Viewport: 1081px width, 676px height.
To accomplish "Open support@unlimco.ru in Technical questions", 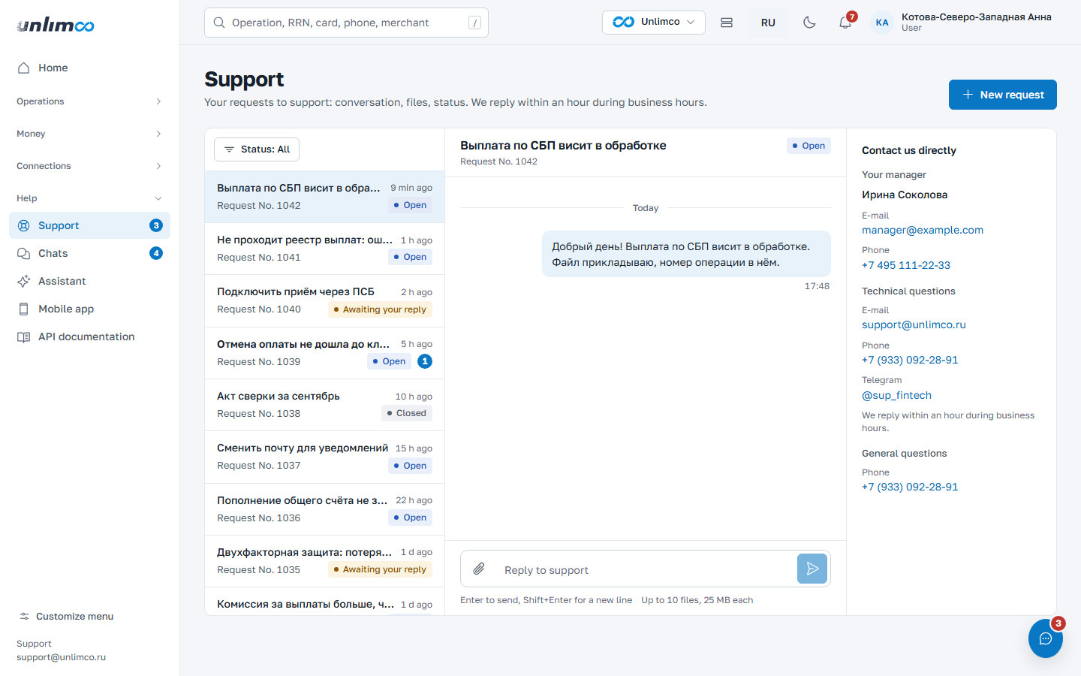I will [x=914, y=324].
